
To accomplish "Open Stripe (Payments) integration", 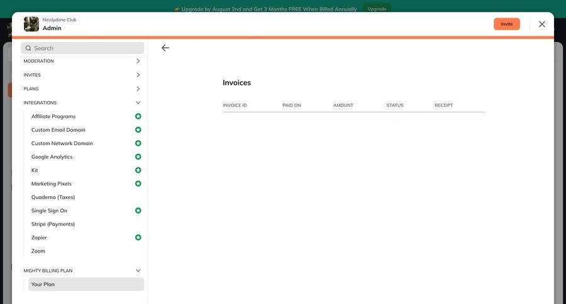I will click(53, 224).
